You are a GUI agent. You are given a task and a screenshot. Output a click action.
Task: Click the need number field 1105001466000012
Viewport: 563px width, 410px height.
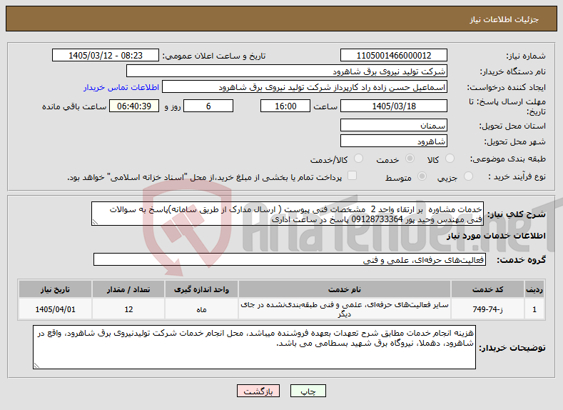click(393, 55)
